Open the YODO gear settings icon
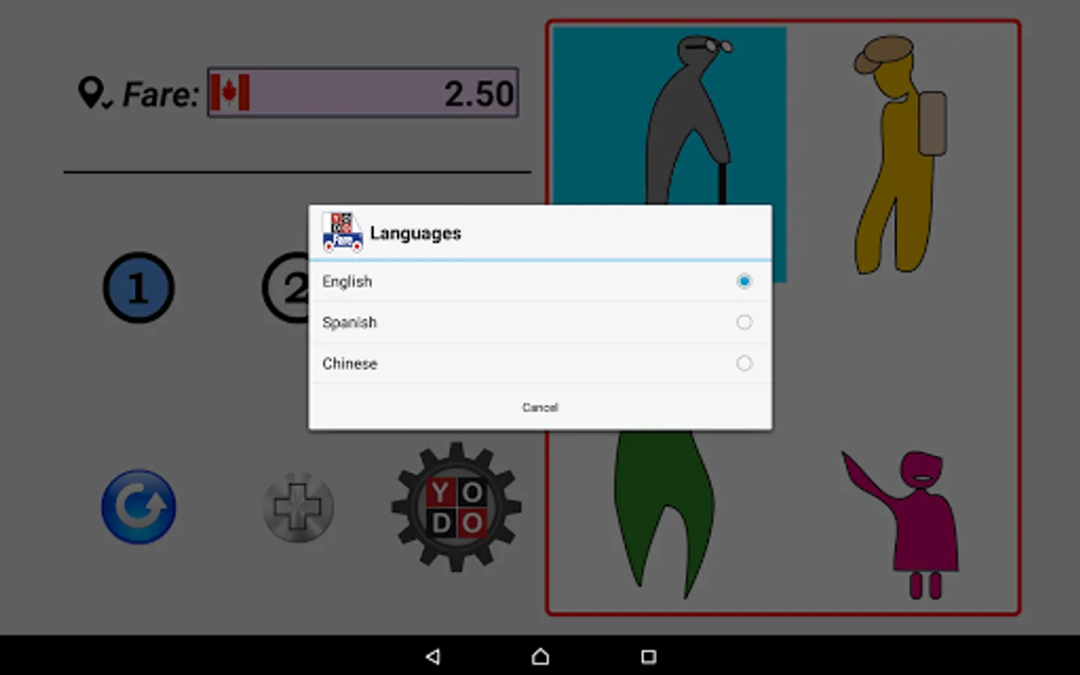This screenshot has width=1080, height=675. click(x=457, y=507)
